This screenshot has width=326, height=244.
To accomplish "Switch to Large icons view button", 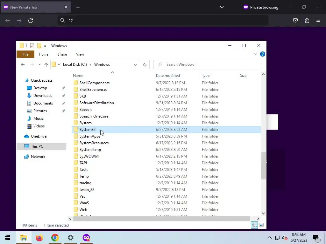I will coord(261,225).
